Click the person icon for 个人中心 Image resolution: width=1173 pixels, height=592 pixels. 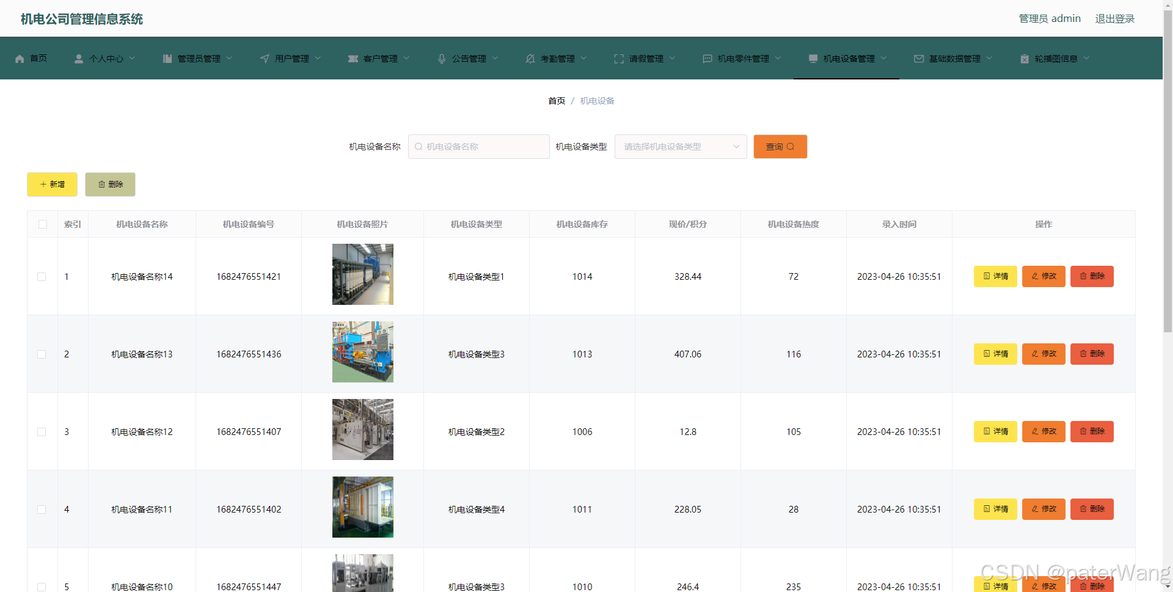tap(79, 59)
